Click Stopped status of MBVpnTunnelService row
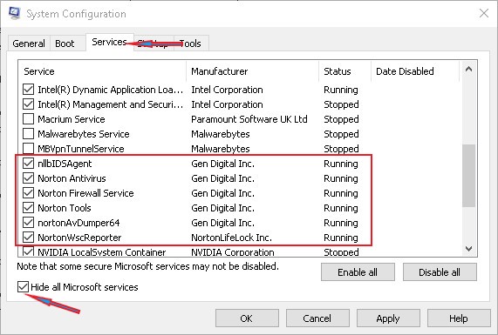 pyautogui.click(x=341, y=149)
